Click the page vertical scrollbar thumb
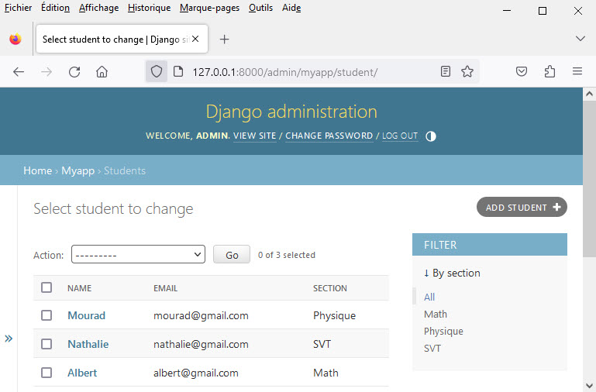This screenshot has width=596, height=392. 589,178
